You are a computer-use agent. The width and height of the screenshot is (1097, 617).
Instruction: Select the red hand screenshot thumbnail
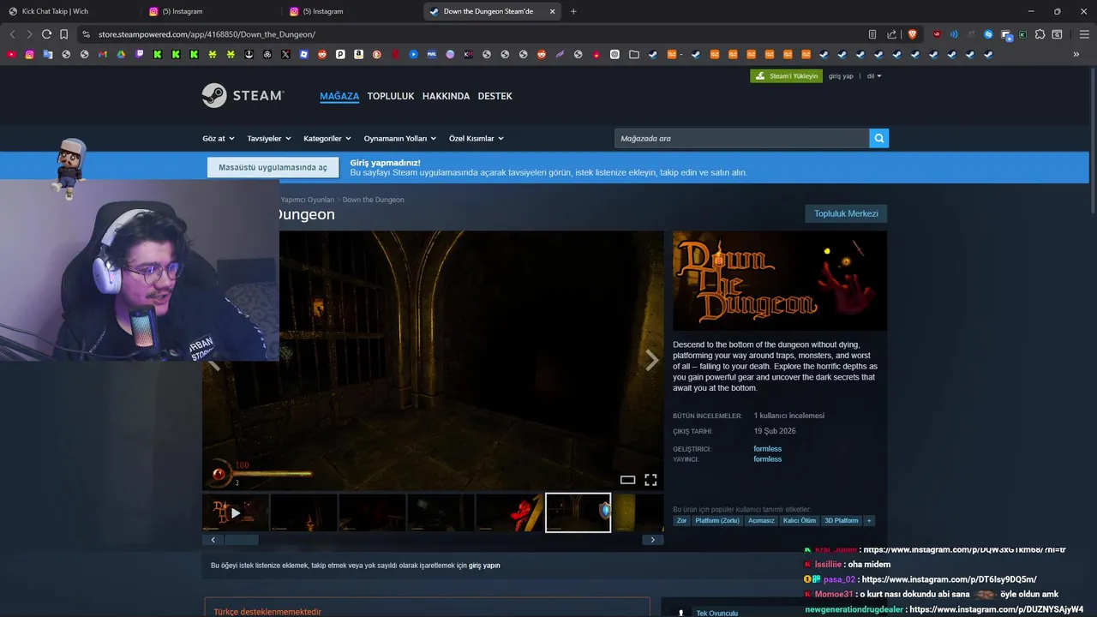509,512
